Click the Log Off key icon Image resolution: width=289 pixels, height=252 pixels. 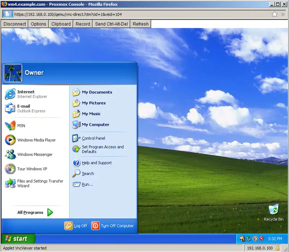coord(68,226)
